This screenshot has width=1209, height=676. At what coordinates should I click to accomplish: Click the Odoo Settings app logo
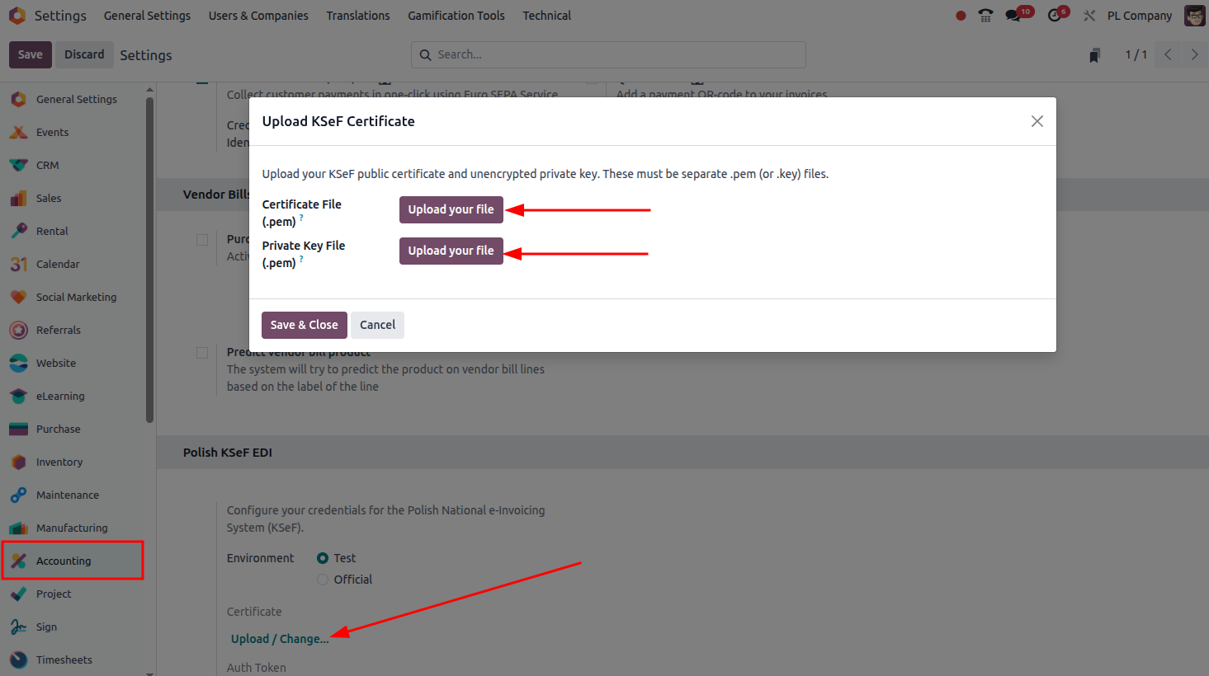point(17,16)
